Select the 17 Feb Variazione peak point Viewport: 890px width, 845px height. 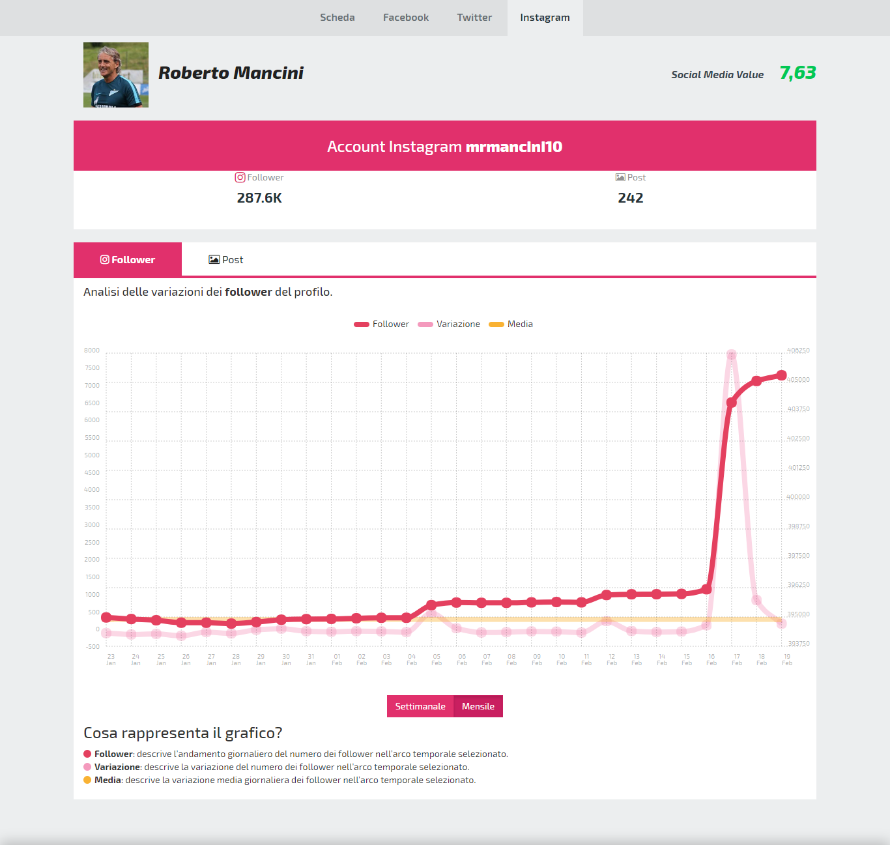coord(732,354)
